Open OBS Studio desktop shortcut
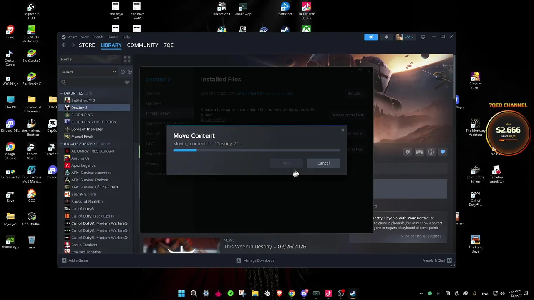This screenshot has height=300, width=534. click(x=32, y=219)
